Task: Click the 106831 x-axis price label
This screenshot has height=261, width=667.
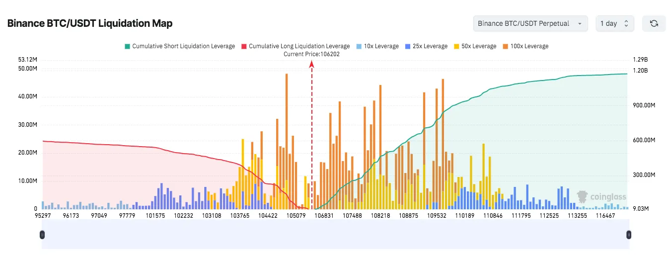Action: tap(324, 216)
